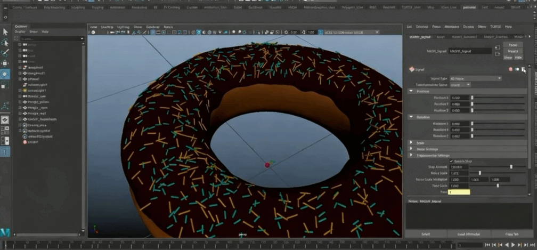The width and height of the screenshot is (537, 250).
Task: Jump to end of playback range
Action: point(532,245)
